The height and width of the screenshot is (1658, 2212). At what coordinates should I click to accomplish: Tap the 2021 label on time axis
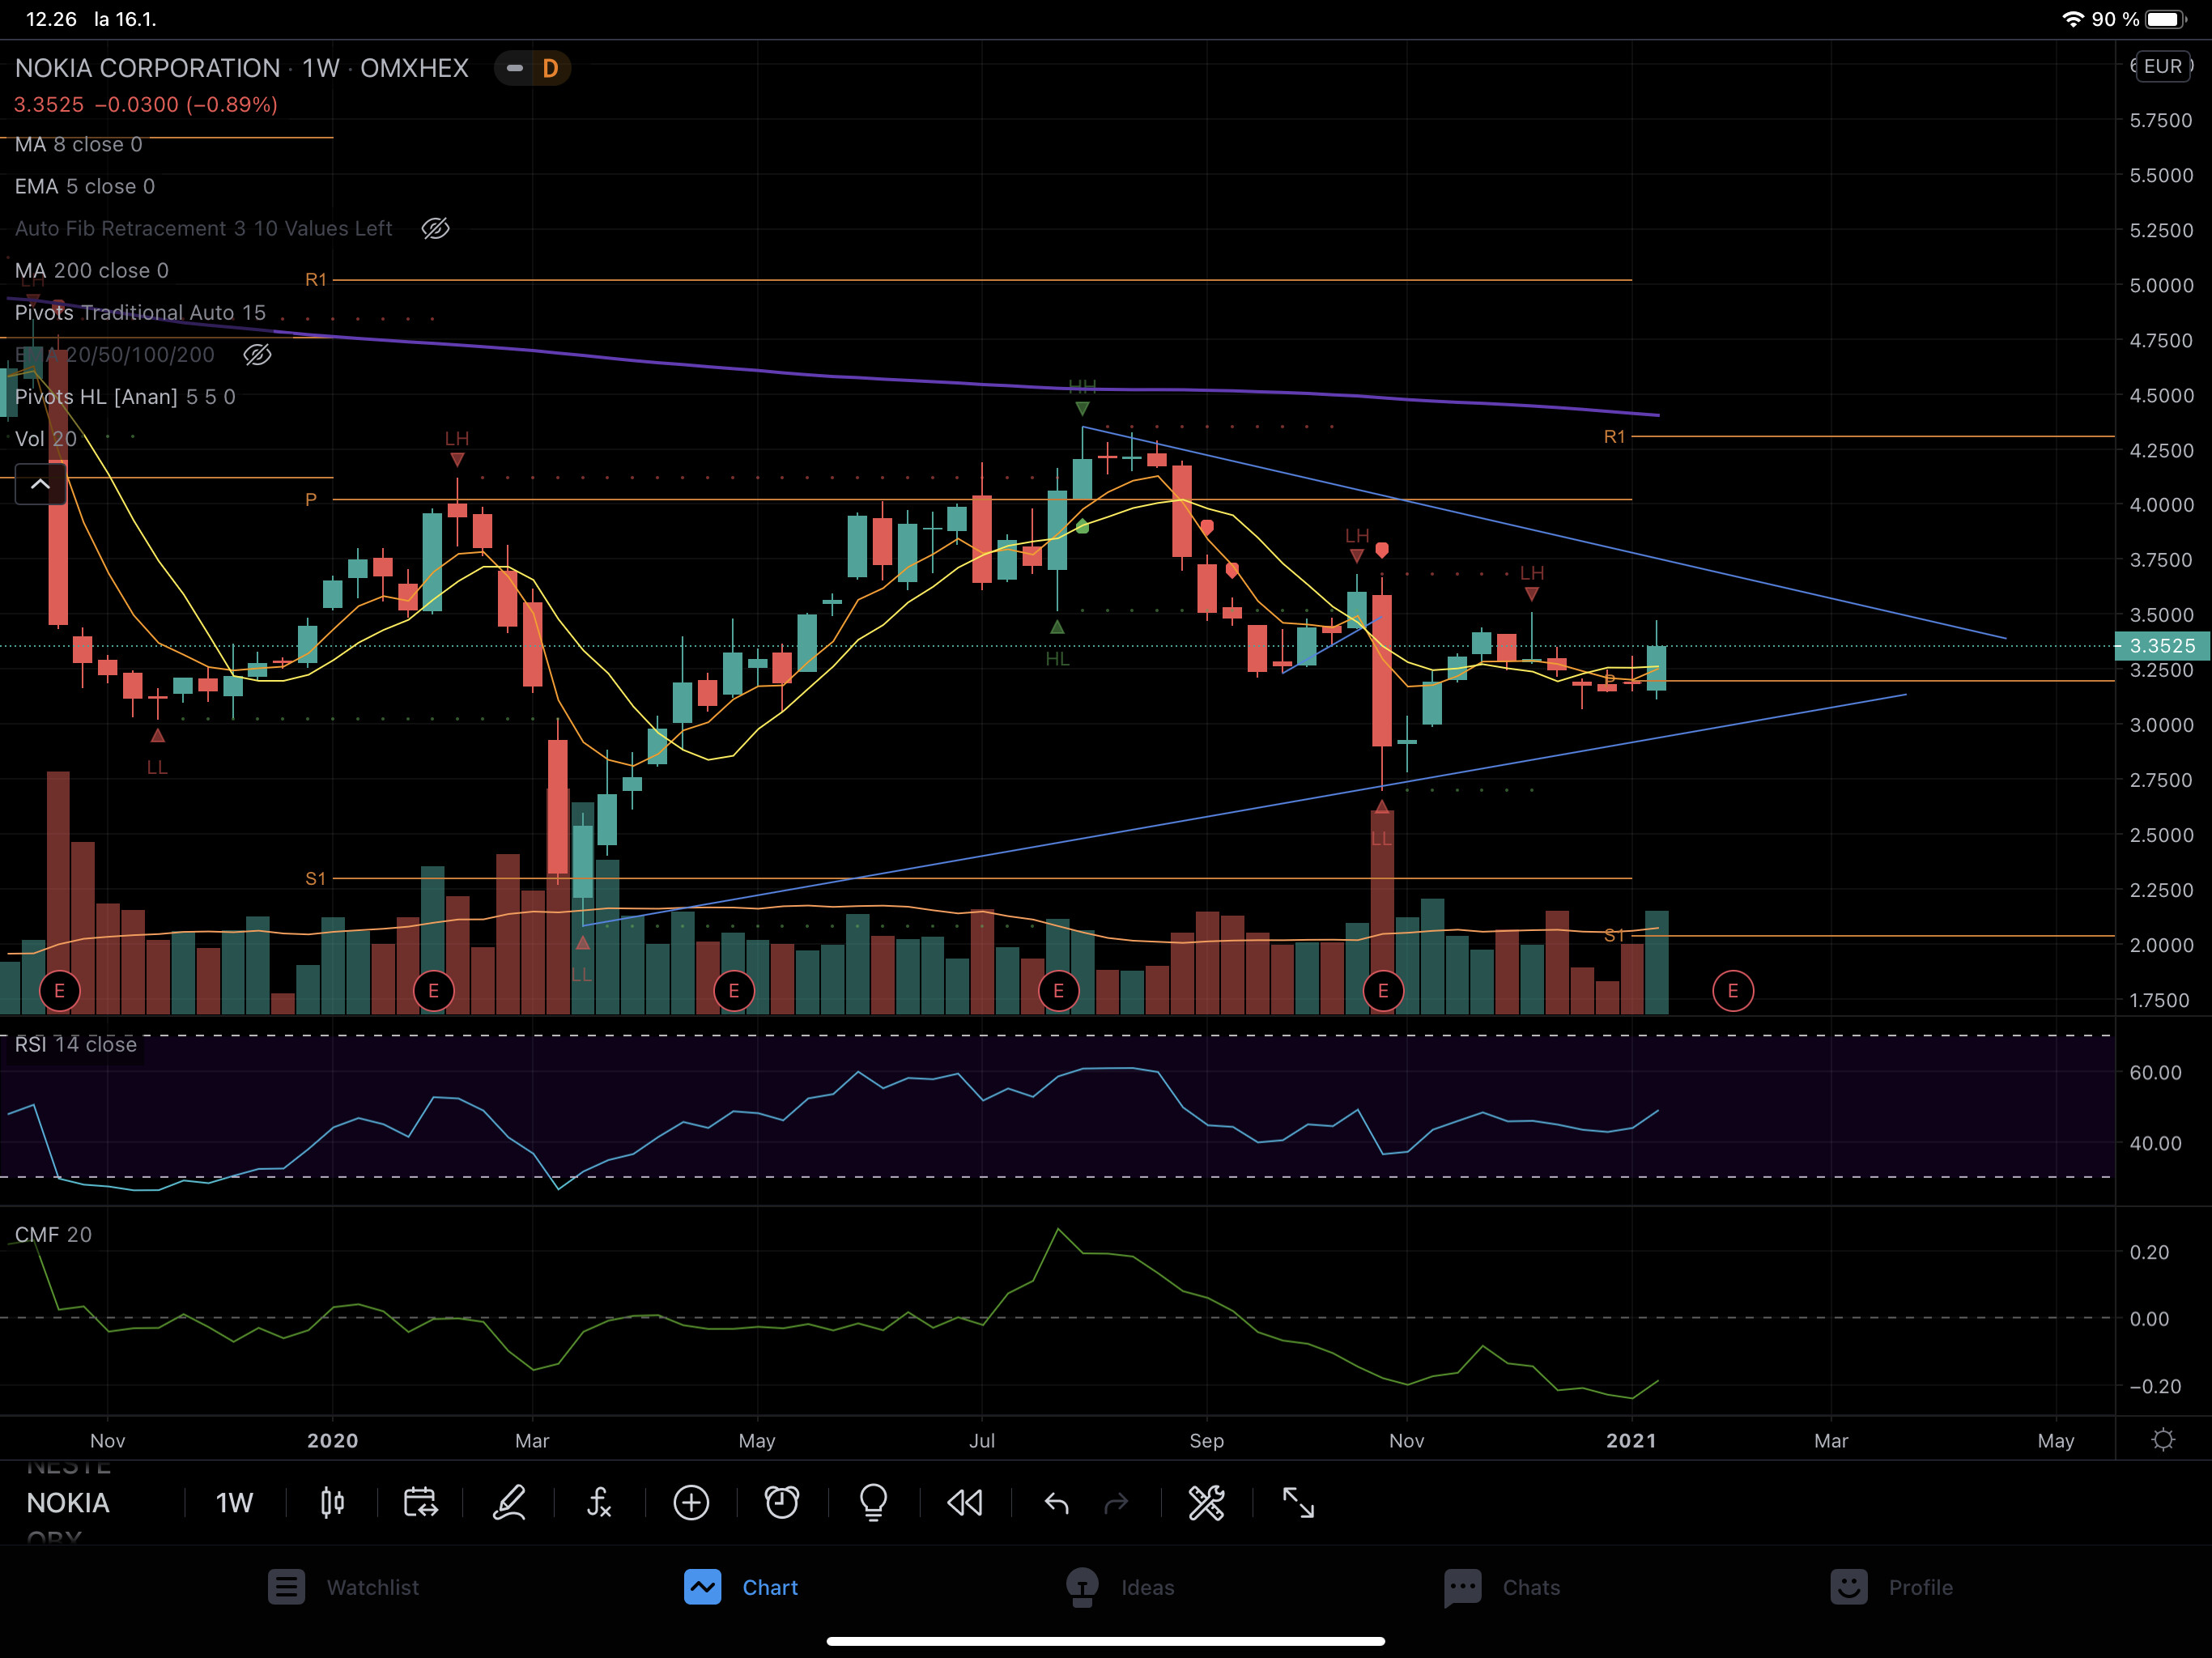1631,1440
